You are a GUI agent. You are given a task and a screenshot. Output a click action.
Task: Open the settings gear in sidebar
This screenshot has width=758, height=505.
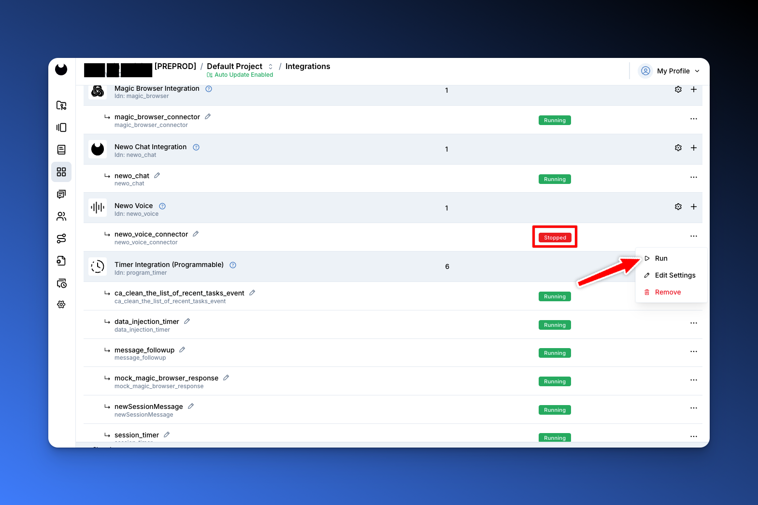pyautogui.click(x=61, y=305)
